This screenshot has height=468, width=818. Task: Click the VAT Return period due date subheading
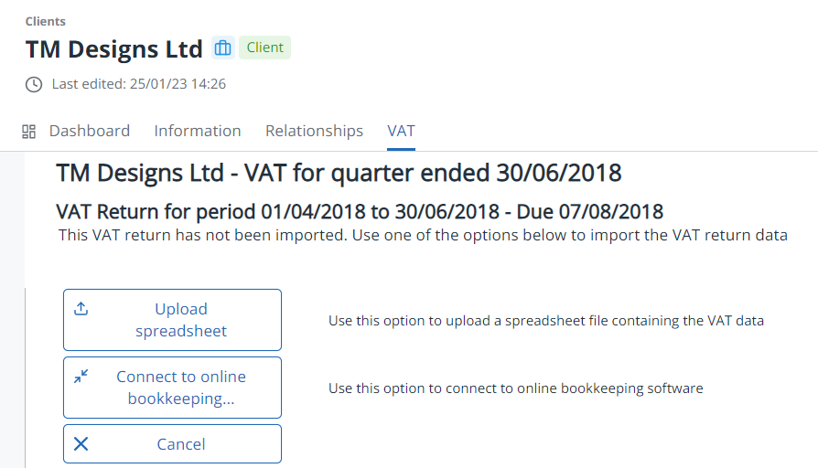click(x=360, y=212)
